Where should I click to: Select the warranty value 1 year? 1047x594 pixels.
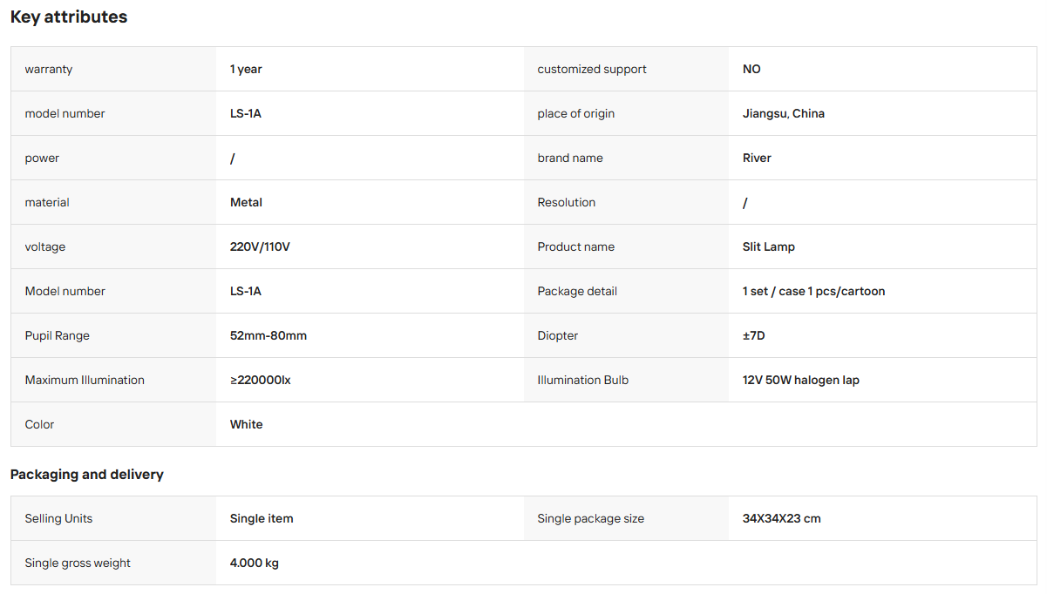(246, 69)
